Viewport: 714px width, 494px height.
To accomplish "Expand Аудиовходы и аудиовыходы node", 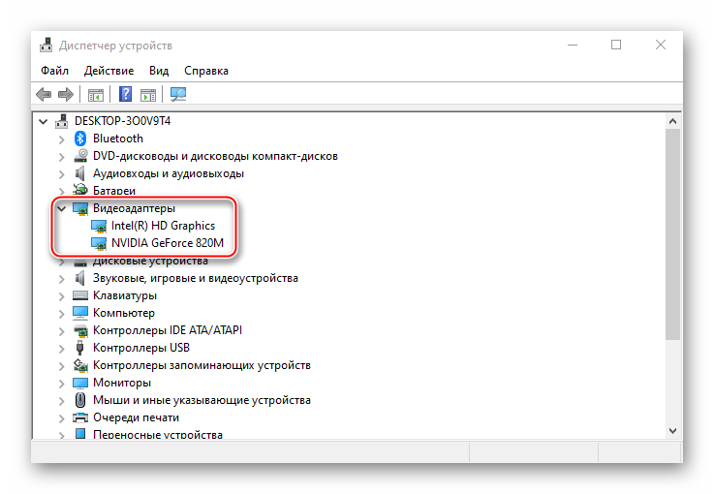I will point(61,174).
